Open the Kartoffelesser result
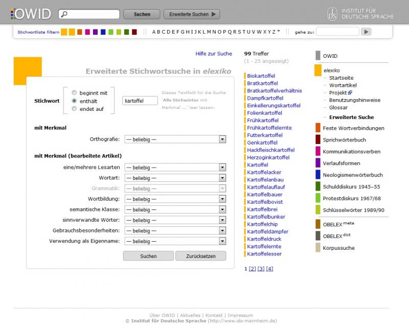The image size is (409, 329). coord(264,254)
